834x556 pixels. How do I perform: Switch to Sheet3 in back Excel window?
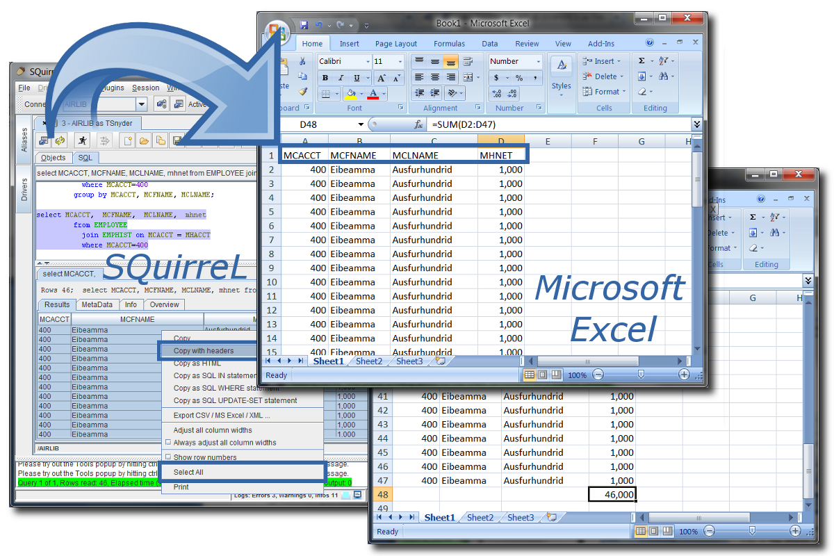pos(521,517)
